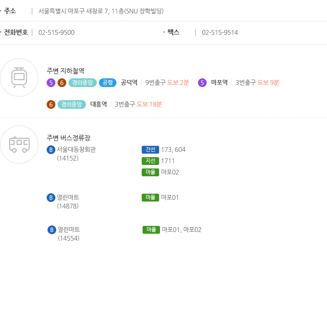Click the B icon for 열린마트 (14554)
The width and height of the screenshot is (327, 326).
(x=52, y=230)
